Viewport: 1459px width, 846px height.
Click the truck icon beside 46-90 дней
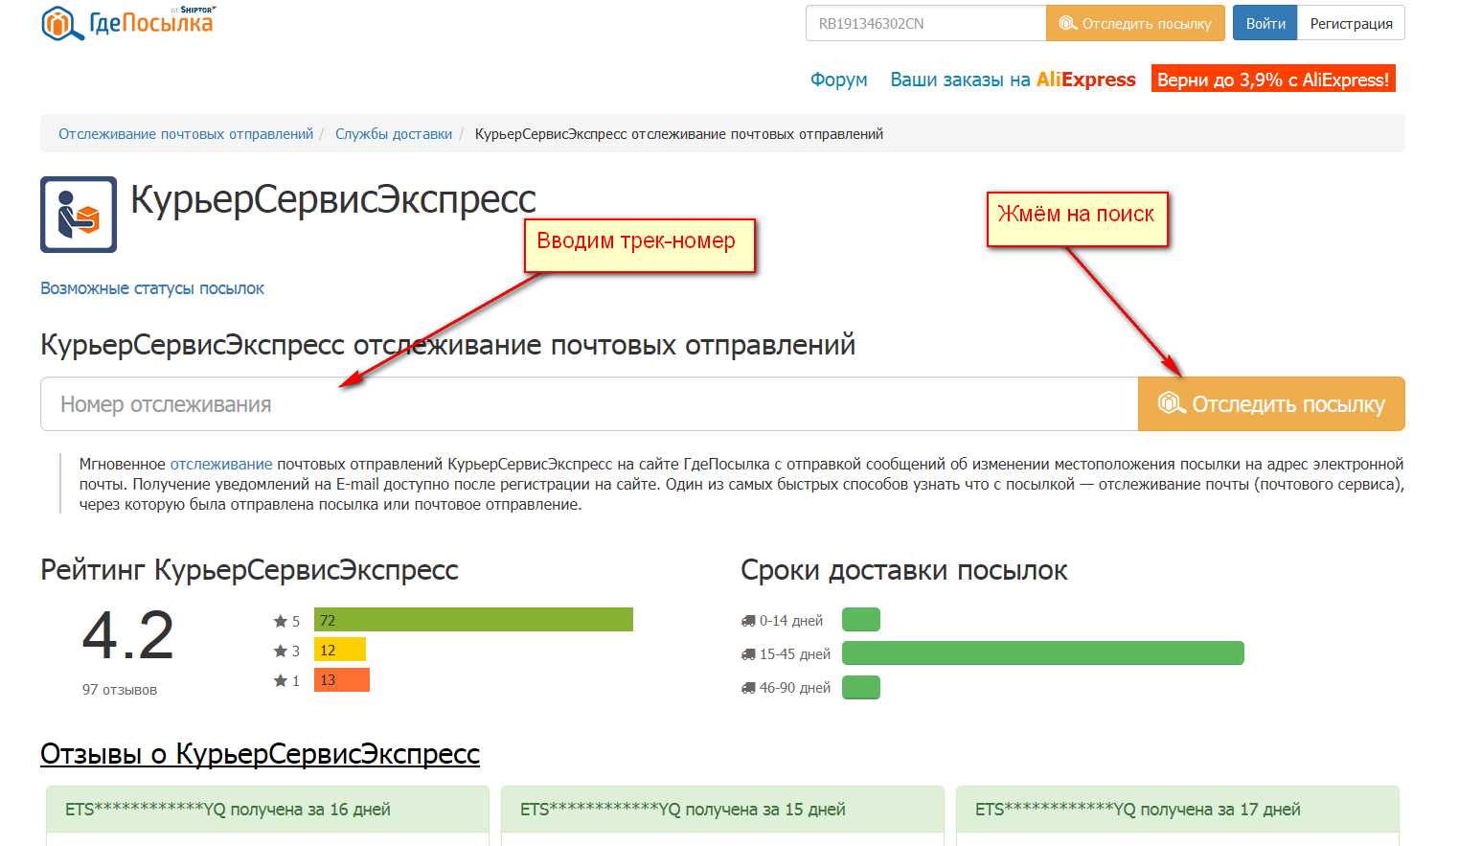pyautogui.click(x=748, y=688)
